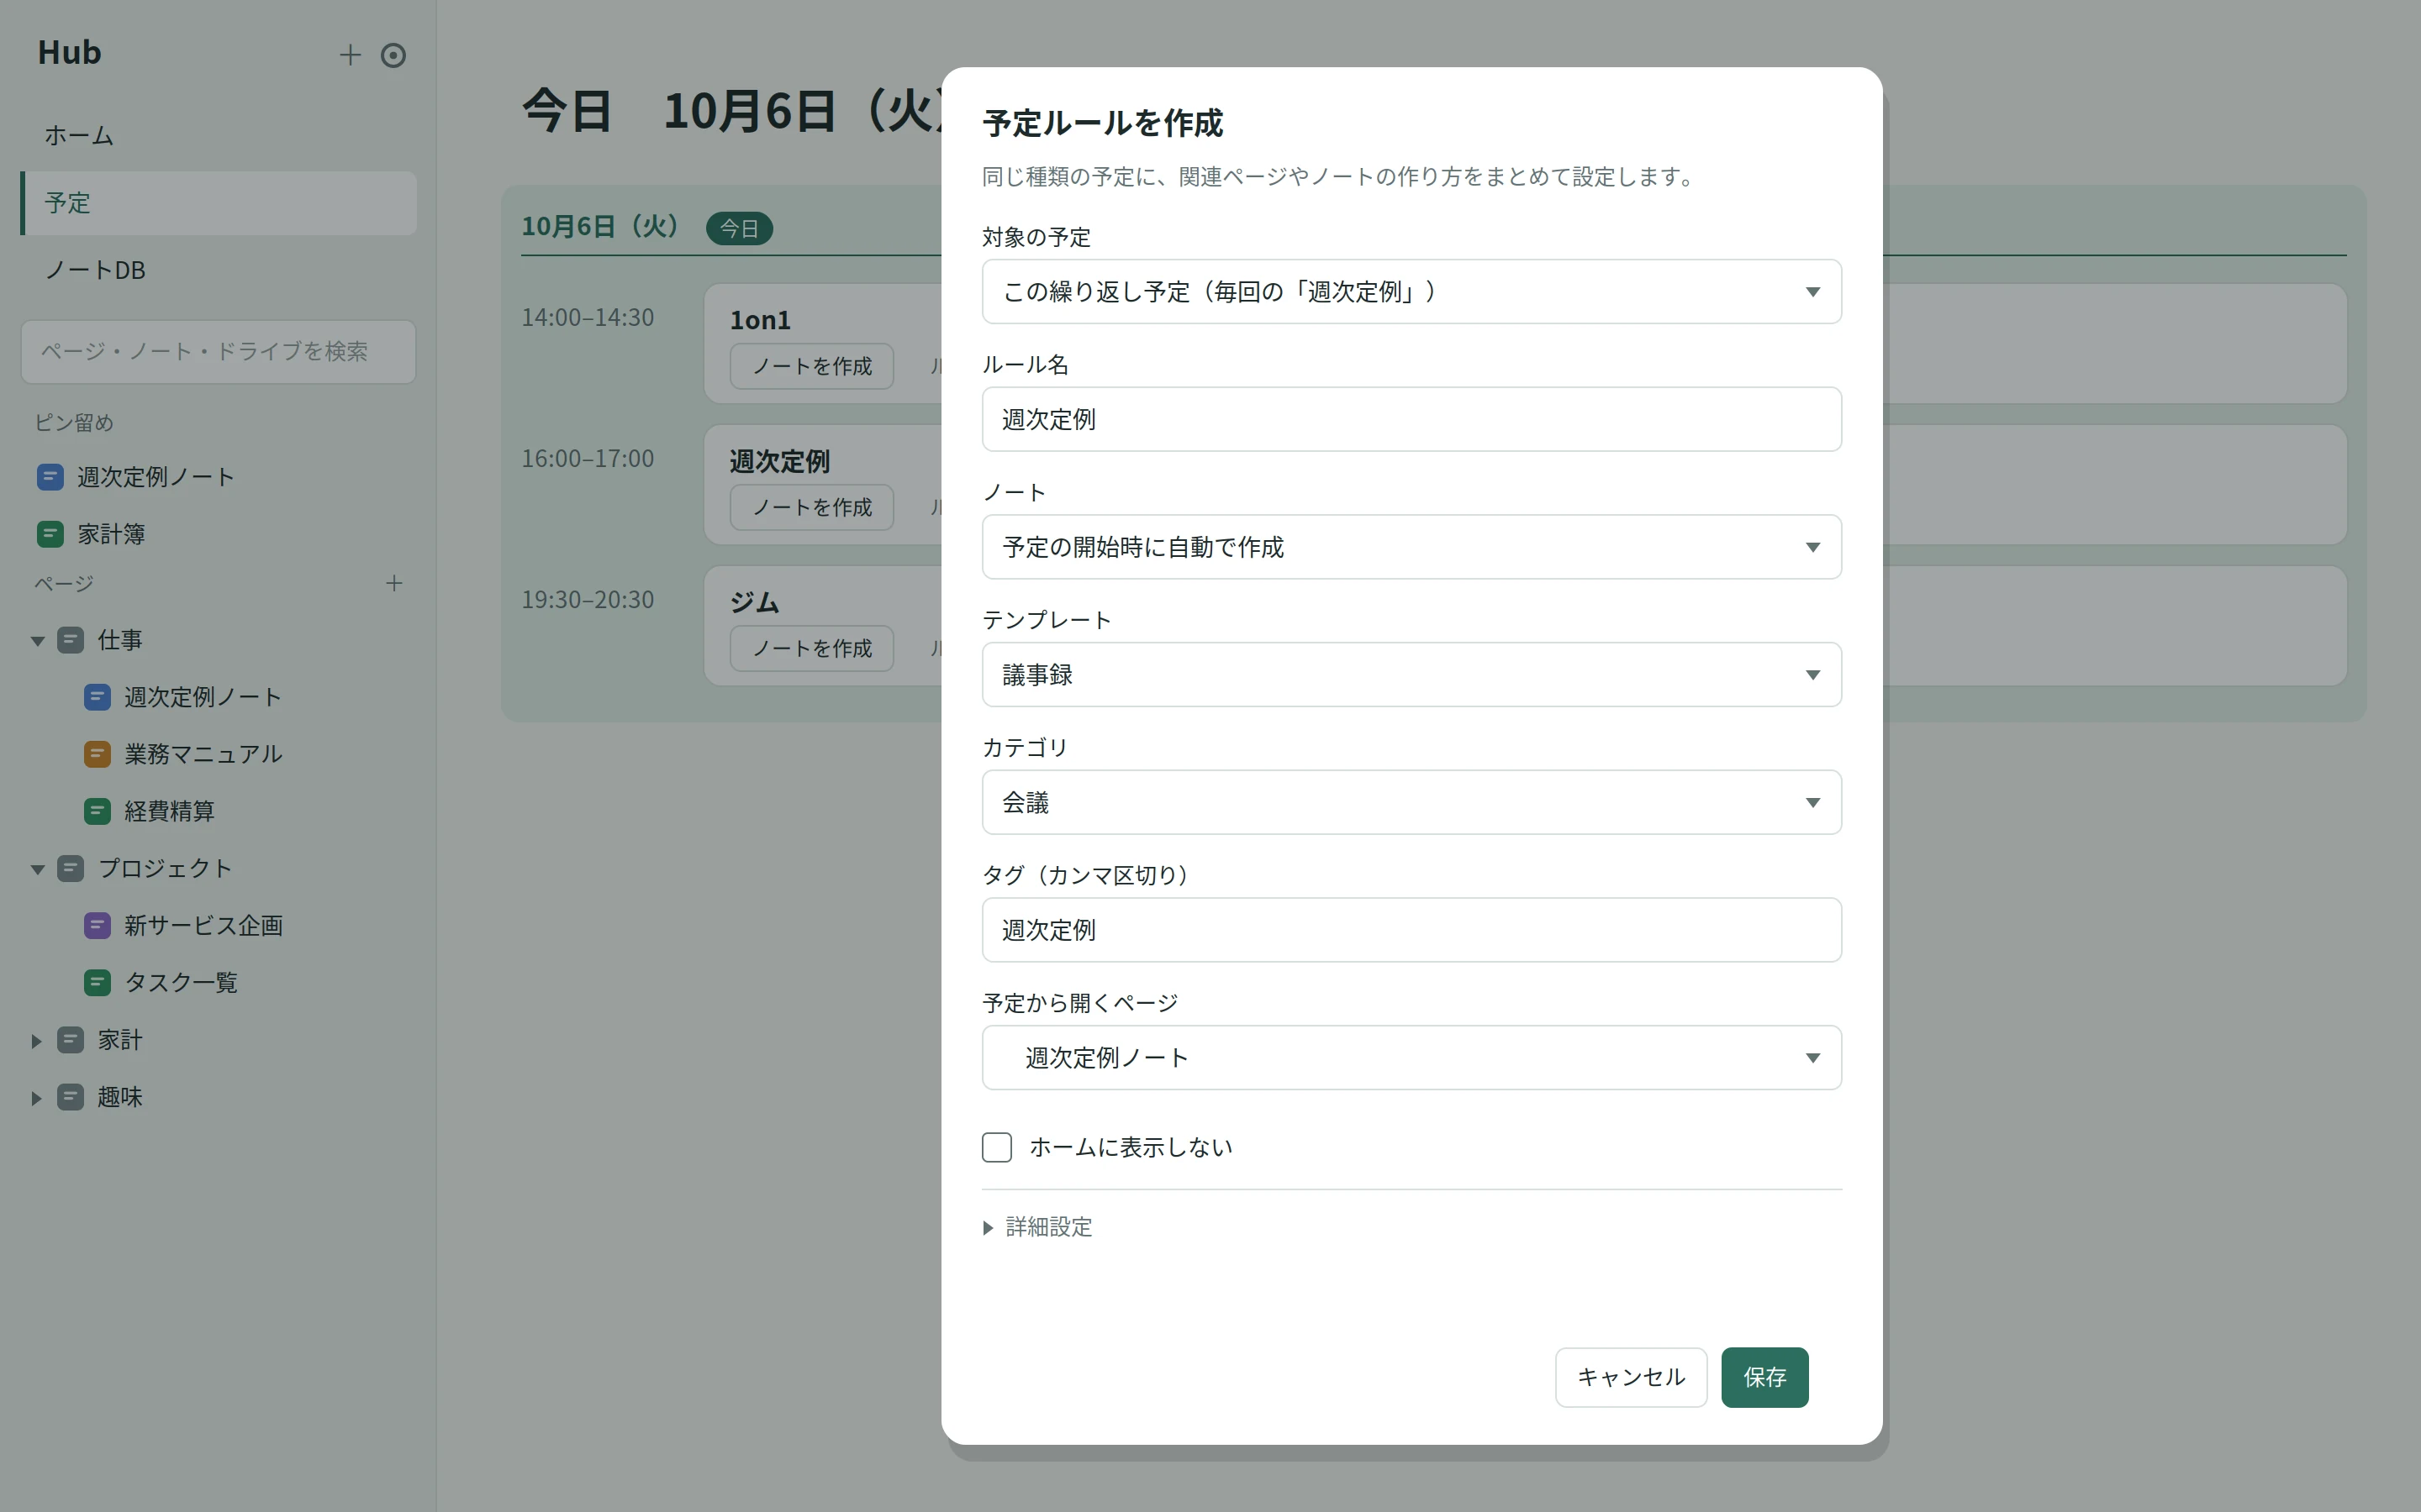
Task: Click the 今日 badge on the date header
Action: pyautogui.click(x=739, y=228)
